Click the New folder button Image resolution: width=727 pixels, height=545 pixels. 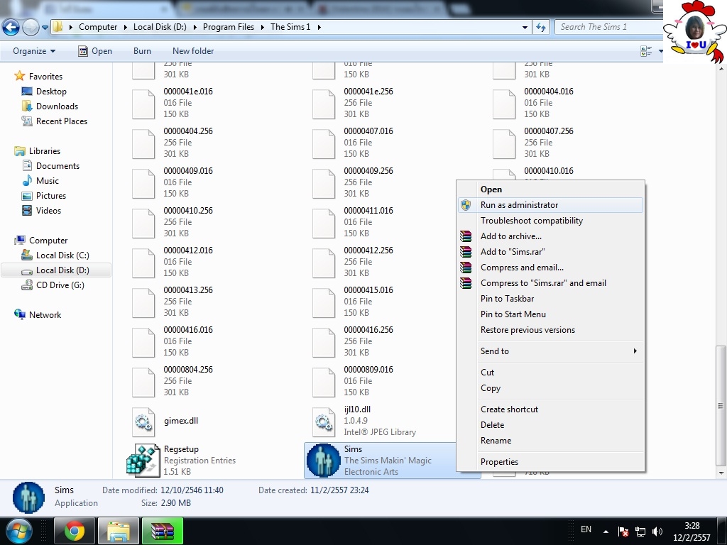pyautogui.click(x=193, y=51)
